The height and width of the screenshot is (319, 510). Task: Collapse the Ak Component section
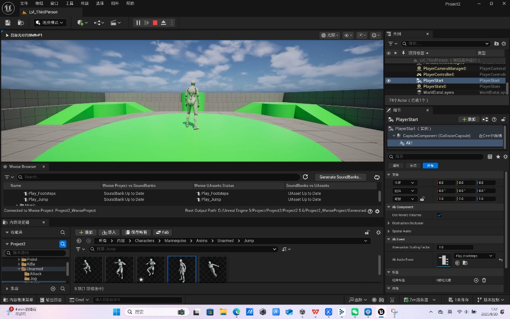[389, 207]
